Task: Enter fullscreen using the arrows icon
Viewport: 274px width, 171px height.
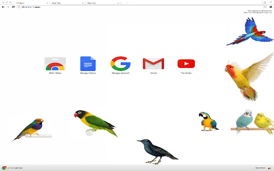Action: pos(271,2)
